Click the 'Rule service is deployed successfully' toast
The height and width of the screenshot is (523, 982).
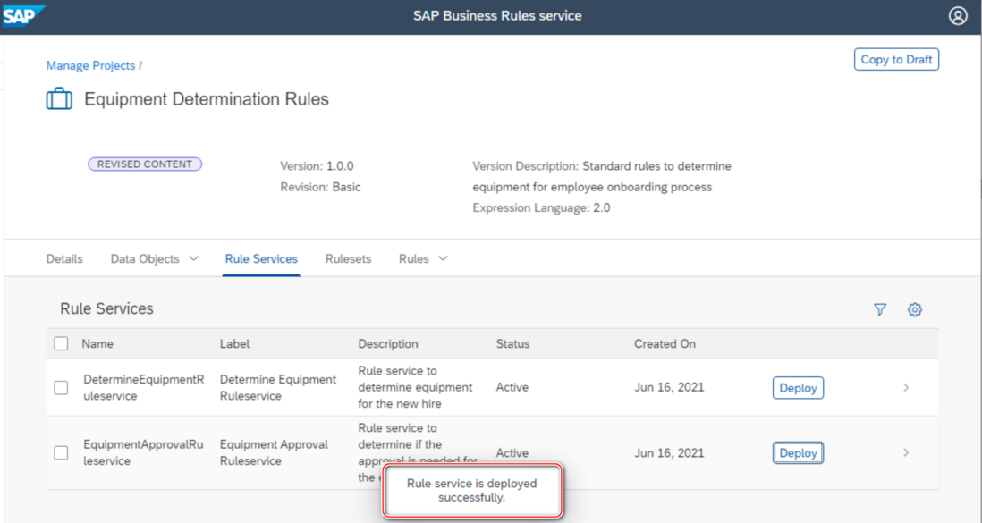pyautogui.click(x=472, y=491)
